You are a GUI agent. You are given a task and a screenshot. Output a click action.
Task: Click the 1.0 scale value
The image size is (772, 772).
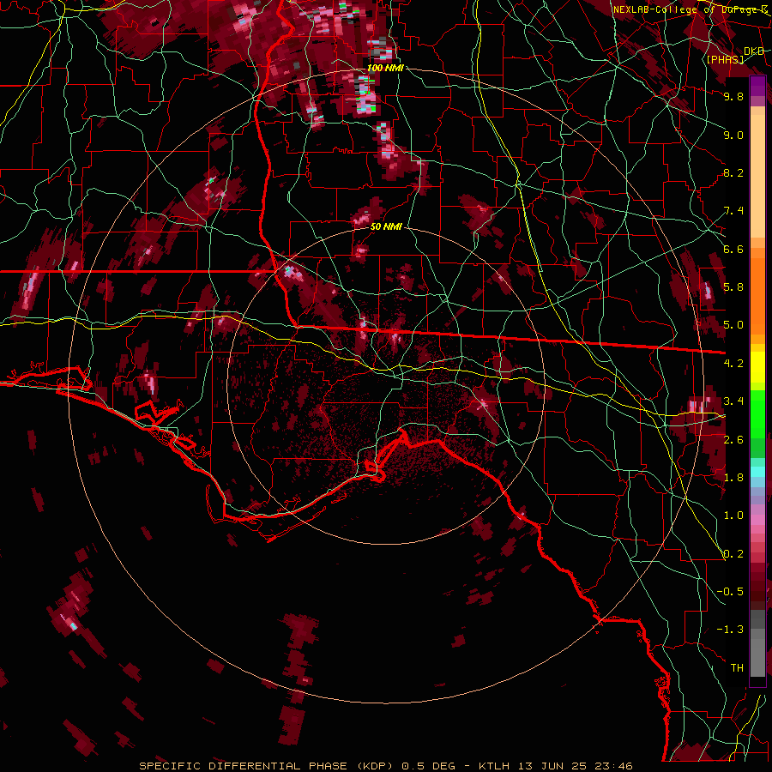[733, 516]
